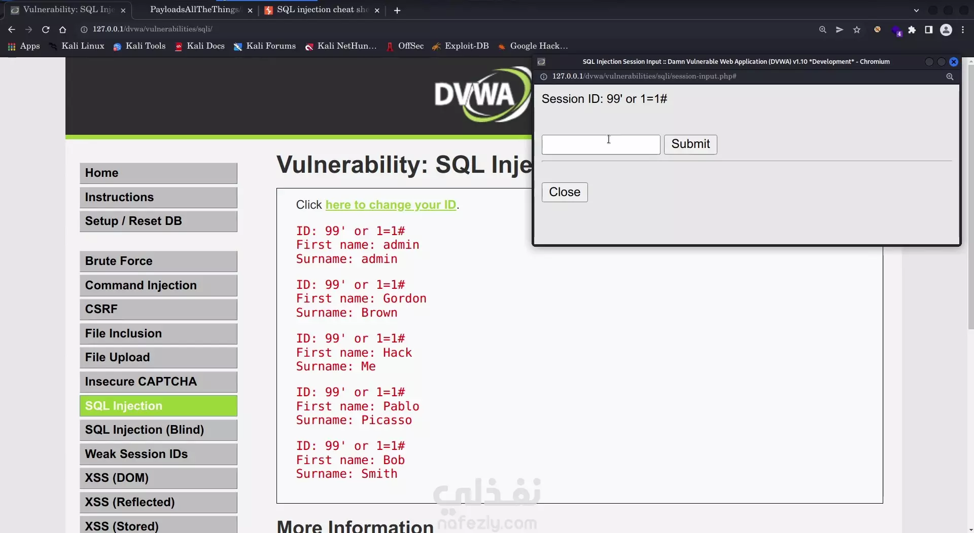This screenshot has width=974, height=533.
Task: Go back with the browser back arrow
Action: coord(11,29)
